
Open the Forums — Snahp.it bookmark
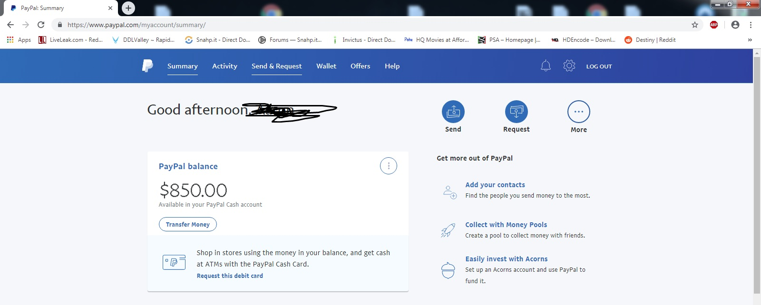tap(290, 40)
